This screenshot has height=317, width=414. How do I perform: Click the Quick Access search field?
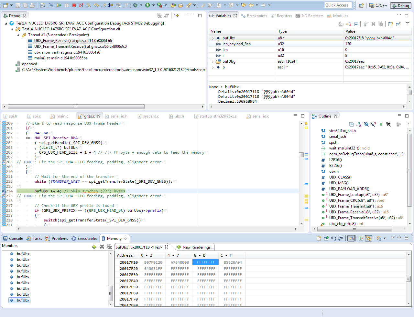[338, 5]
